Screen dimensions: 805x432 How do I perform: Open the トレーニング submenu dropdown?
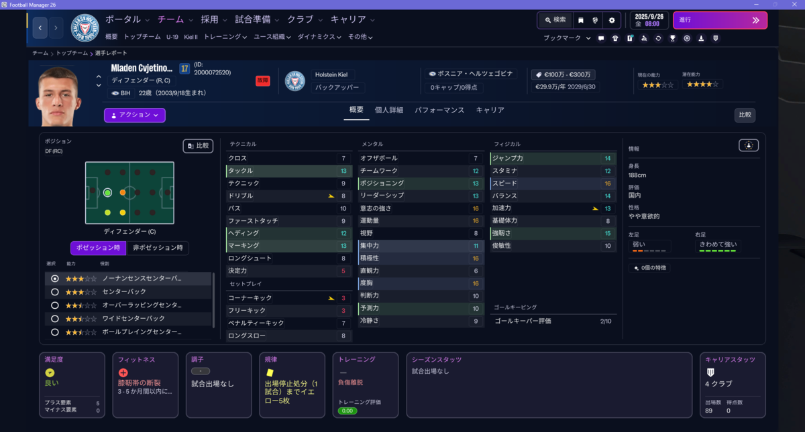point(225,37)
